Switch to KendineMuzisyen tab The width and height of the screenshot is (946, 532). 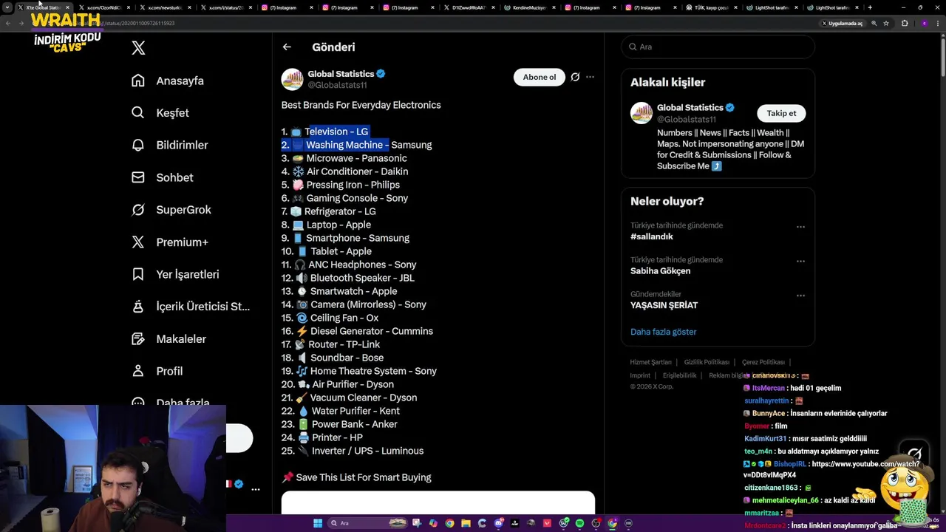click(x=530, y=7)
